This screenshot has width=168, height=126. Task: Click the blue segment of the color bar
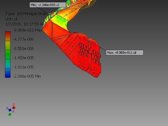pos(8,73)
